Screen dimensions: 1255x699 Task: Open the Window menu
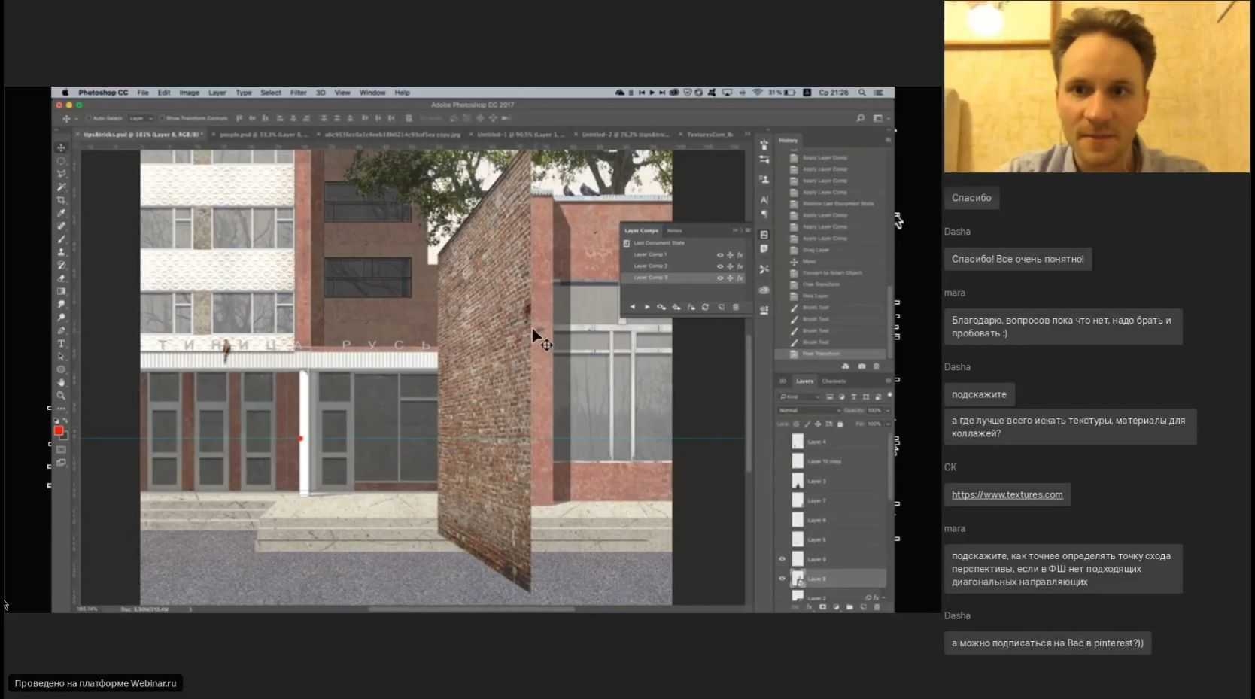point(372,93)
